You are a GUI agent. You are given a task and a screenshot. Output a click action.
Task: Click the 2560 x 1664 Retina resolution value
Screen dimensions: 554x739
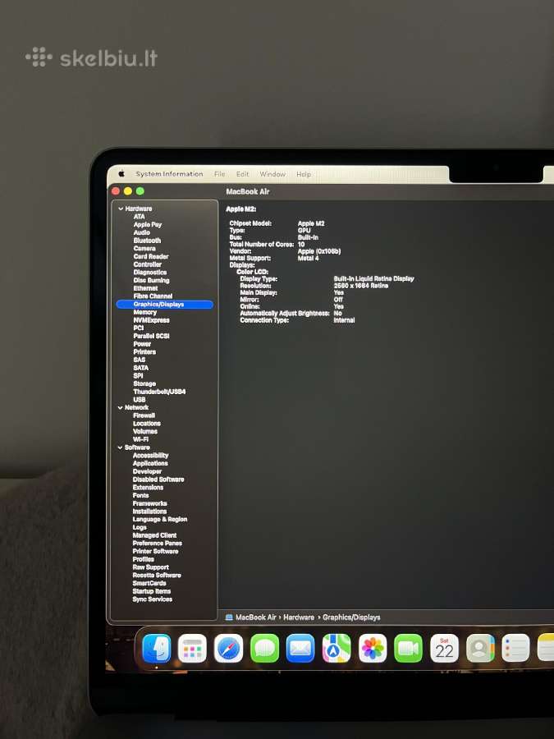click(x=361, y=286)
